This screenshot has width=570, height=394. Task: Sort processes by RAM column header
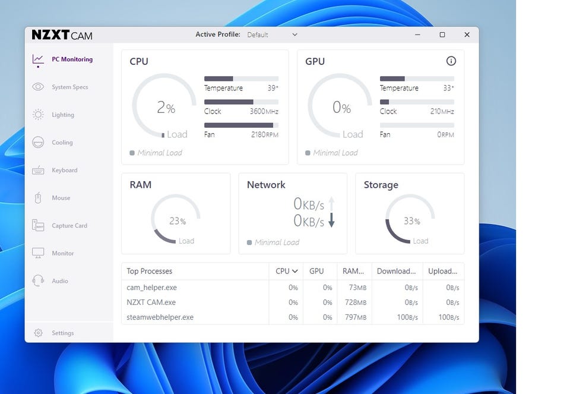pos(354,271)
